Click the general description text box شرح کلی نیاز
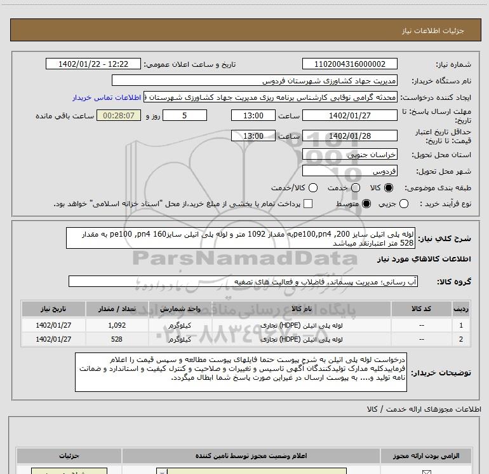489x474 pixels. point(241,238)
